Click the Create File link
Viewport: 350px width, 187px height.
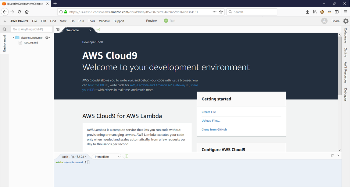click(209, 112)
